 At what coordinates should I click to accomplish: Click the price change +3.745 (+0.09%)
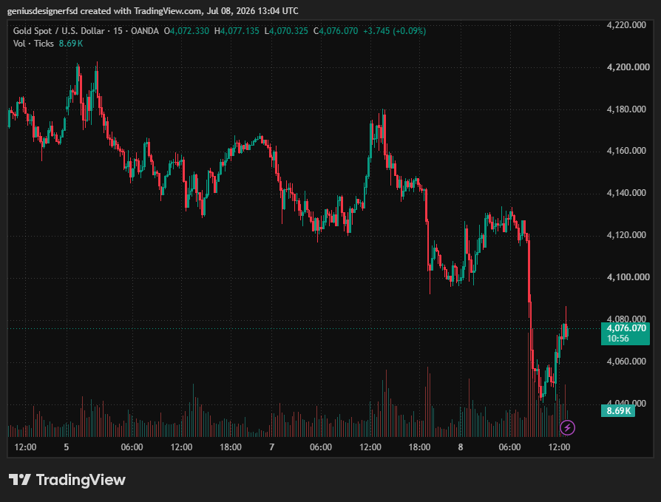tap(395, 31)
